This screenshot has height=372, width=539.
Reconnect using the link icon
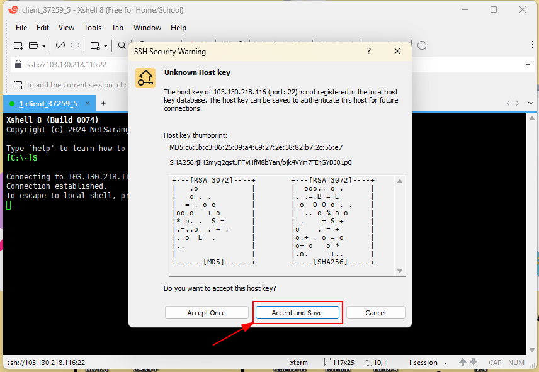click(x=75, y=45)
